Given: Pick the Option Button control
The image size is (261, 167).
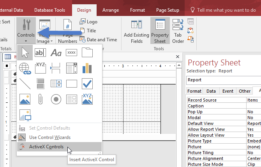Looking at the screenshot, I should tap(56, 99).
